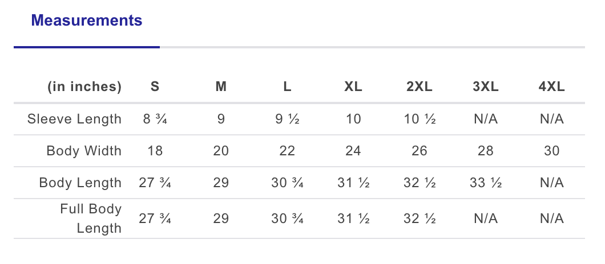Select the L size column header
Image resolution: width=605 pixels, height=264 pixels.
(287, 87)
